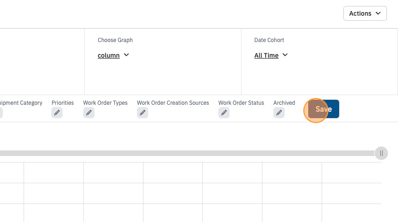The image size is (398, 222).
Task: Click the 'Archived' filter label
Action: click(284, 103)
